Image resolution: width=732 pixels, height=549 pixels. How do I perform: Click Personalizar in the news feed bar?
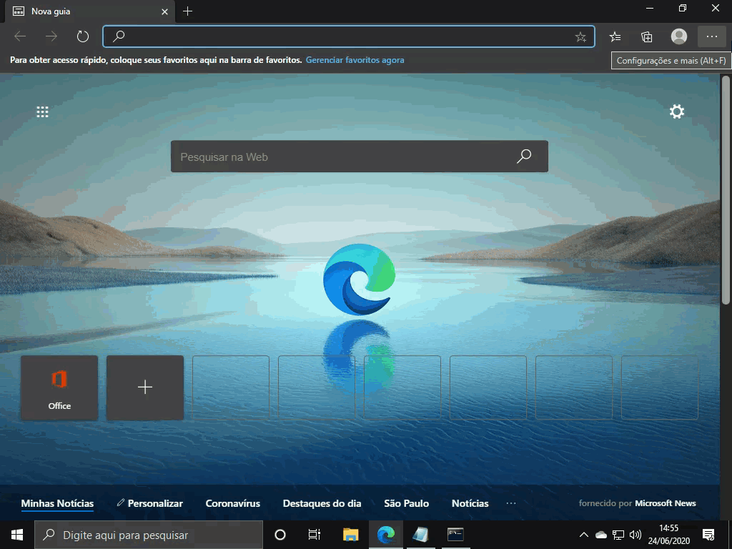point(150,503)
